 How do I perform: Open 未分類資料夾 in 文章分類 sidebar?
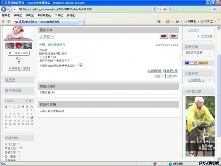pos(196,80)
